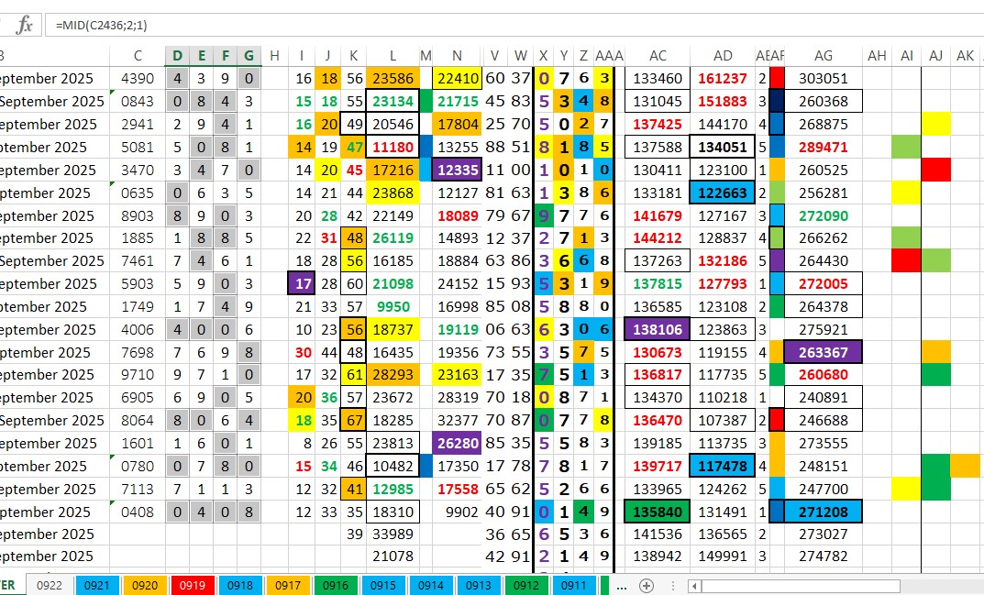Select the green cell with 135840
Screen dimensions: 984x595
pyautogui.click(x=658, y=512)
